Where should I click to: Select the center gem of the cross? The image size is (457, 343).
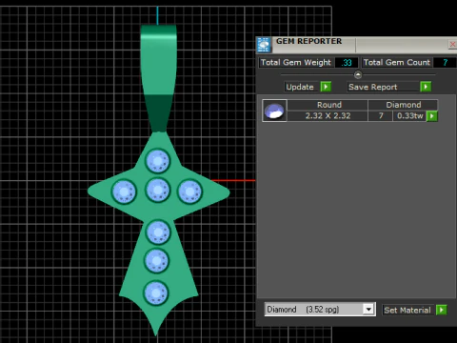pyautogui.click(x=158, y=191)
